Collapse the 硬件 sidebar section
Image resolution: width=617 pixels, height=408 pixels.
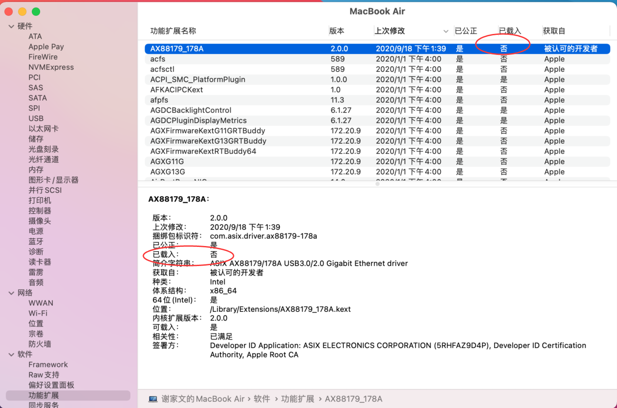[x=11, y=27]
